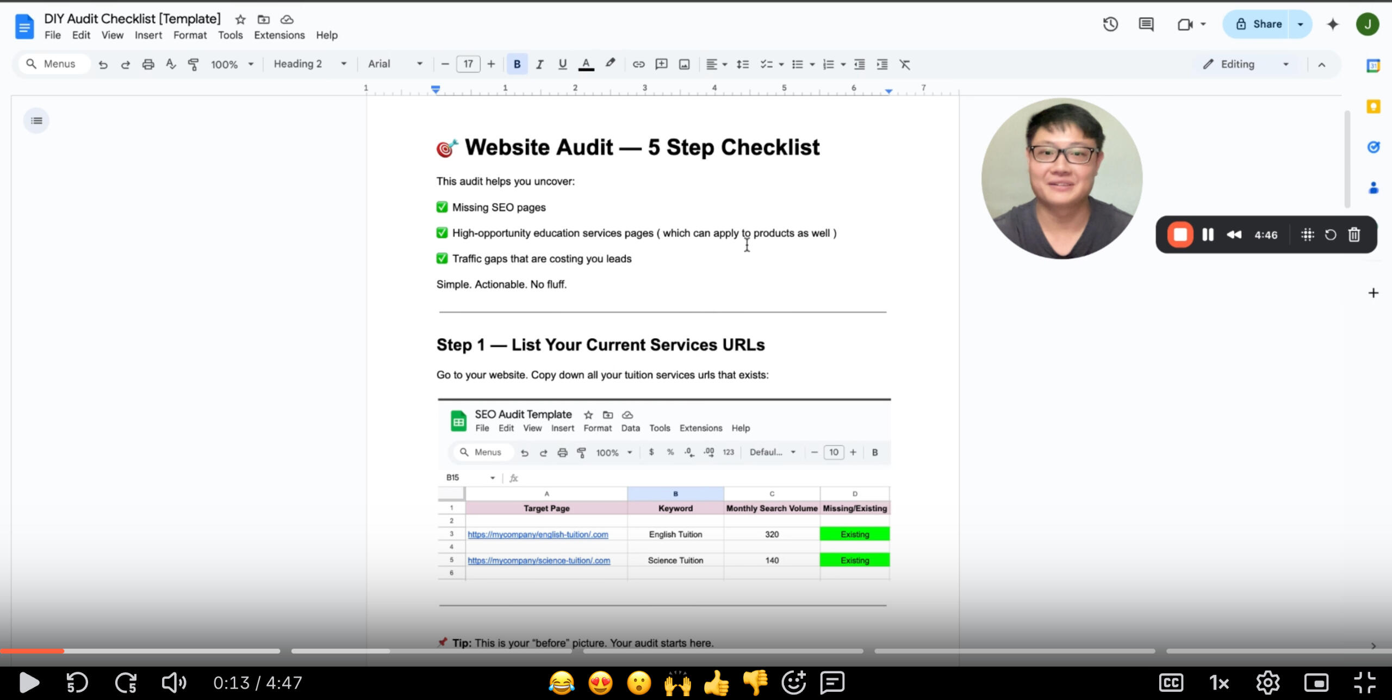Viewport: 1392px width, 700px height.
Task: Toggle bold formatting button
Action: click(517, 64)
